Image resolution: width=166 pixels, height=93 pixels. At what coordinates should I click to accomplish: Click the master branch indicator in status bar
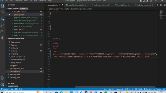click(x=5, y=89)
